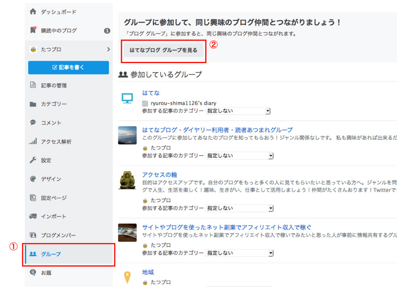Screen dimensions: 397x289
Task: Open はてなブログ・ダイヤリー利用者・読者あつまれグループ link
Action: pos(217,130)
